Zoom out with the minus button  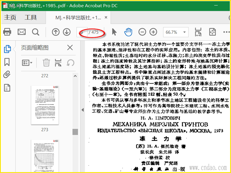coord(142,32)
